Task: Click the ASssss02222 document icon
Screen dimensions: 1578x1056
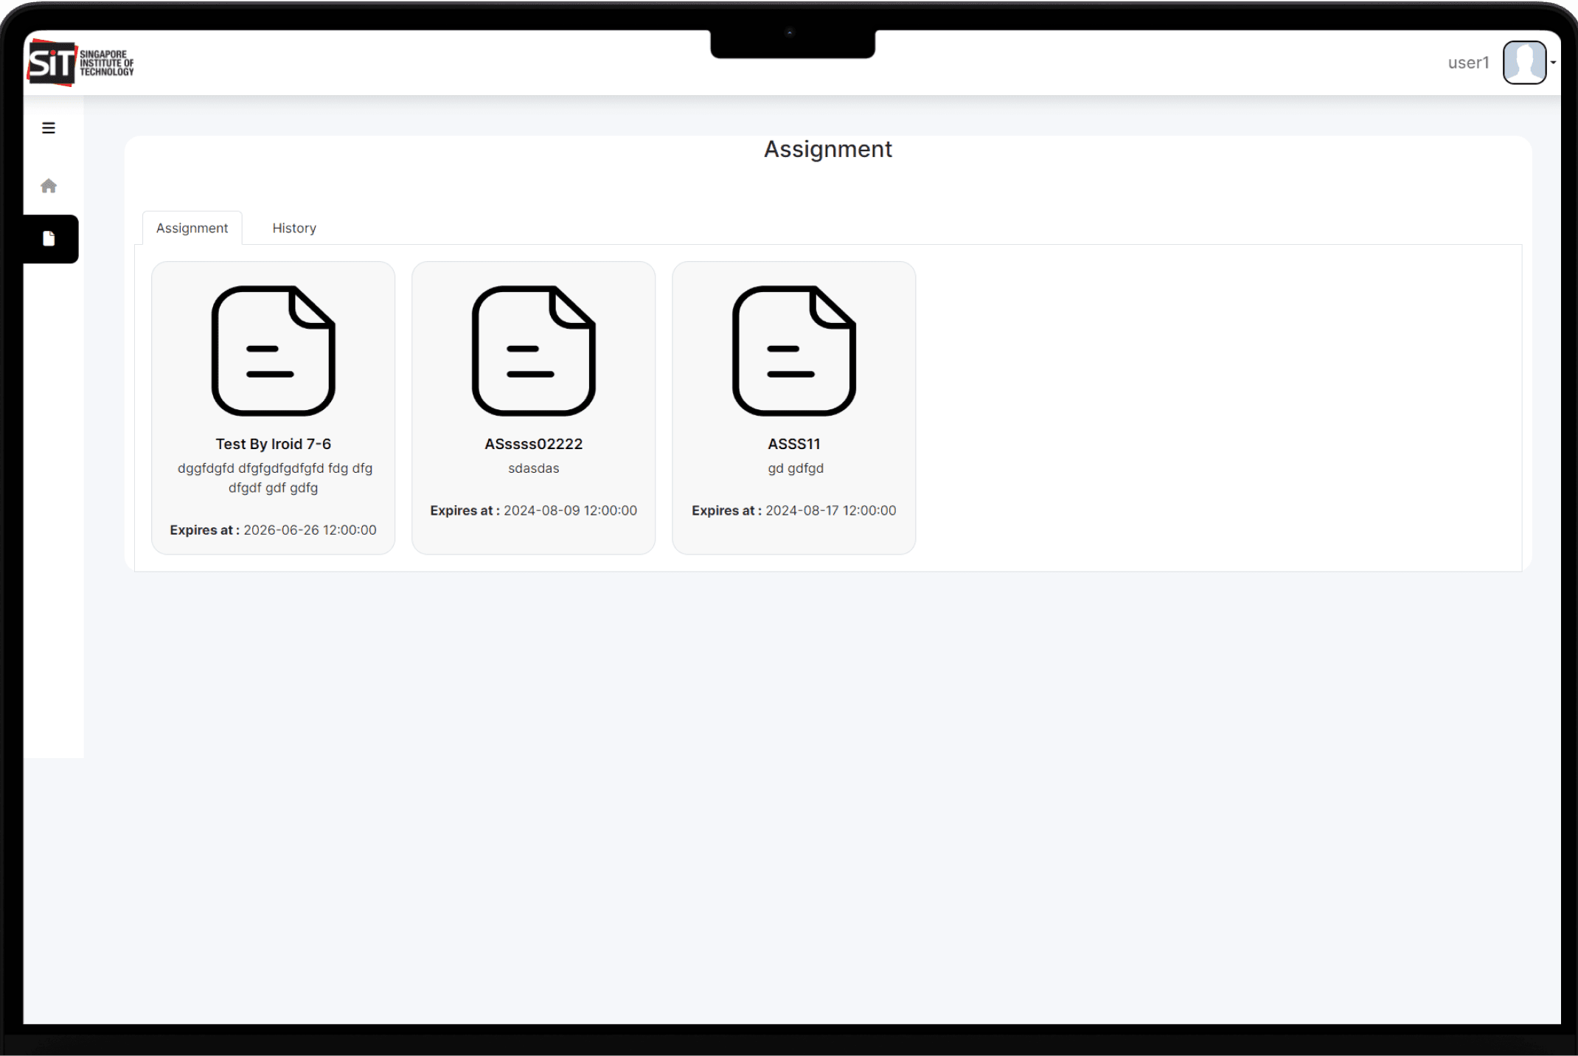Action: [533, 351]
